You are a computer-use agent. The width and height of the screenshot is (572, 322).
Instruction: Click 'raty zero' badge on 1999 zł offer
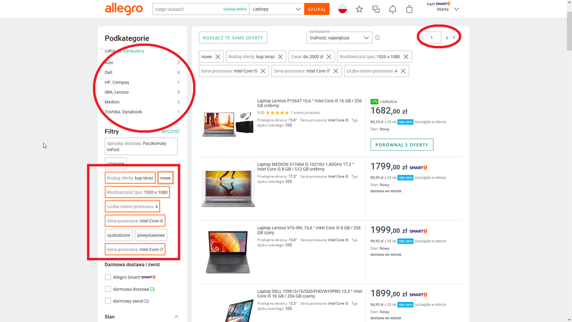pyautogui.click(x=405, y=241)
